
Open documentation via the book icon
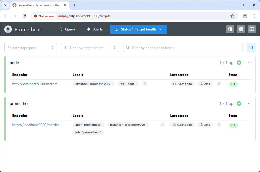coord(251,29)
